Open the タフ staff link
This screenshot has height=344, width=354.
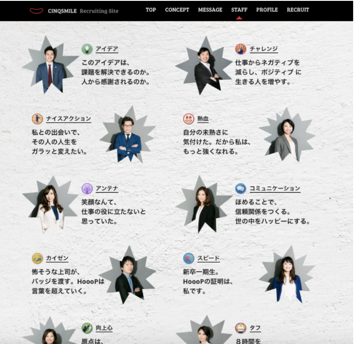[255, 328]
